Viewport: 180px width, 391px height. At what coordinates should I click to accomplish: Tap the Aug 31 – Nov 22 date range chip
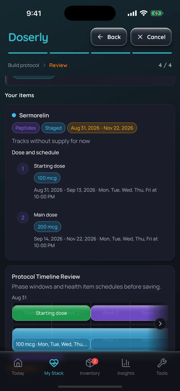(x=102, y=128)
